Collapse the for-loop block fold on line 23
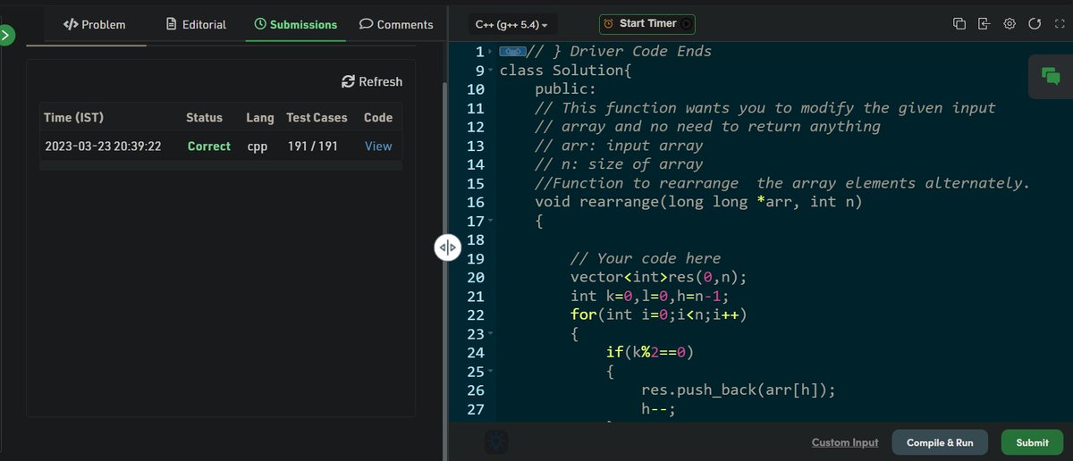1073x461 pixels. pyautogui.click(x=491, y=333)
